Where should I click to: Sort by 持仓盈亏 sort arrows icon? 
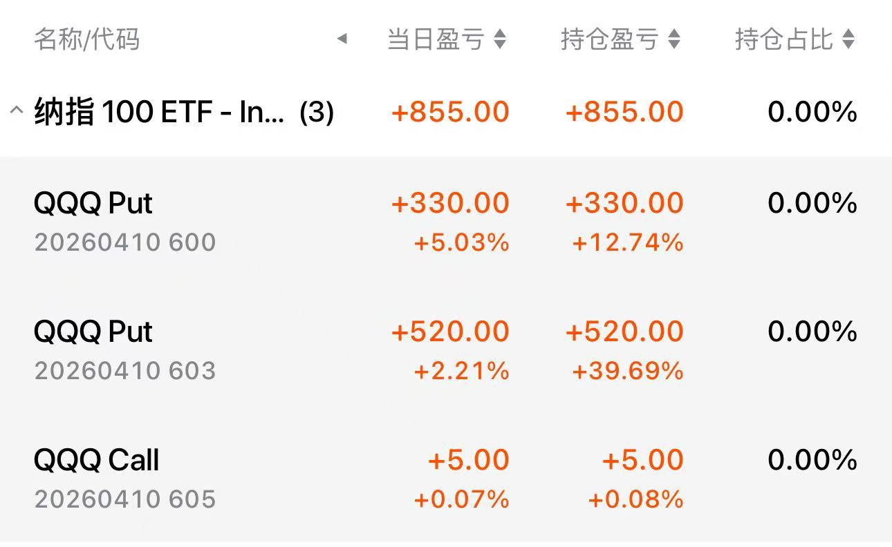tap(674, 39)
